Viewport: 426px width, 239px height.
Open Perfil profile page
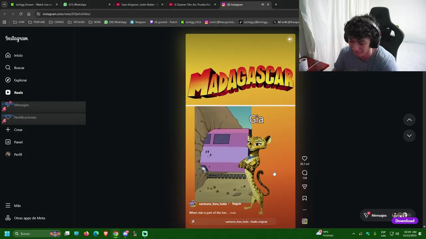[14, 154]
